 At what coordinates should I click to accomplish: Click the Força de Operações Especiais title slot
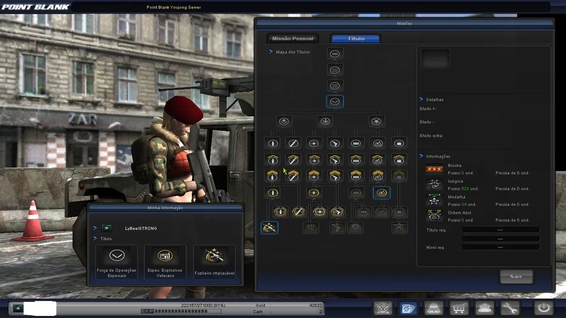coord(116,262)
